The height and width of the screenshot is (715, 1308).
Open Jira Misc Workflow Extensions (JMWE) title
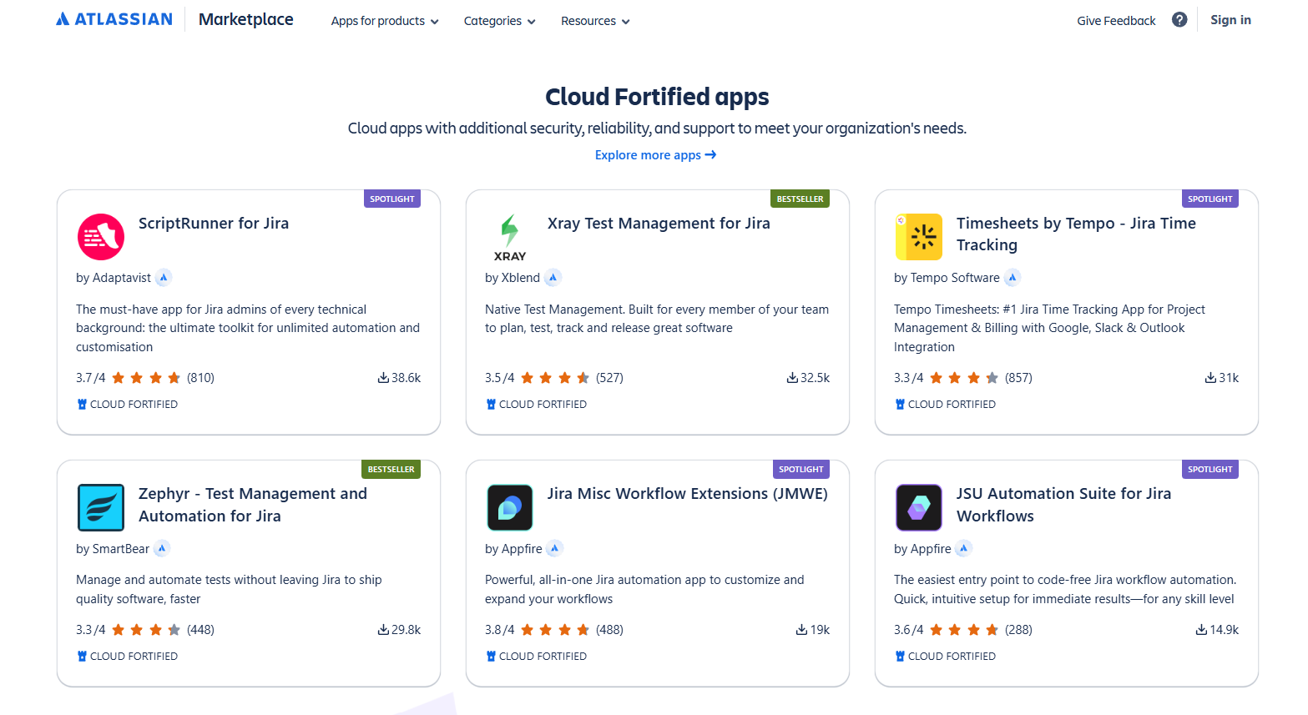pos(688,494)
